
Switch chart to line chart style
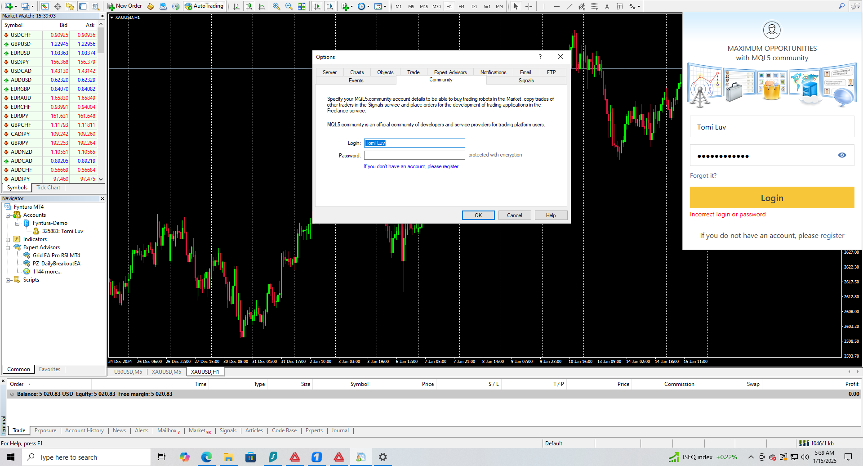[262, 6]
